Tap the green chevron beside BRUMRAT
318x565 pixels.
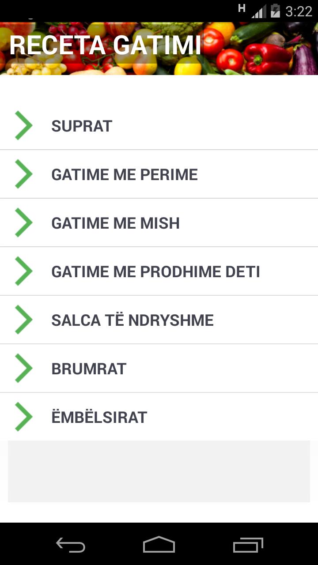pyautogui.click(x=24, y=369)
